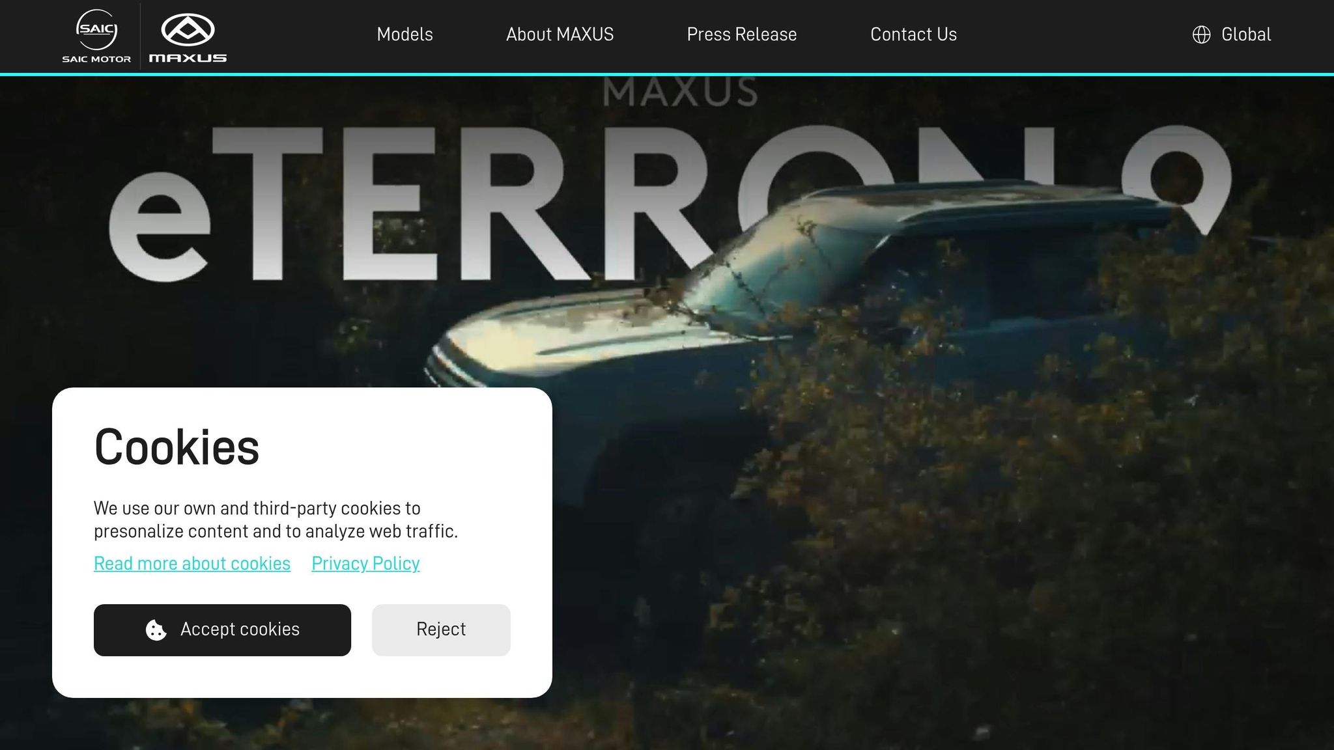Open the Read more about cookies link
The image size is (1334, 750).
tap(192, 563)
